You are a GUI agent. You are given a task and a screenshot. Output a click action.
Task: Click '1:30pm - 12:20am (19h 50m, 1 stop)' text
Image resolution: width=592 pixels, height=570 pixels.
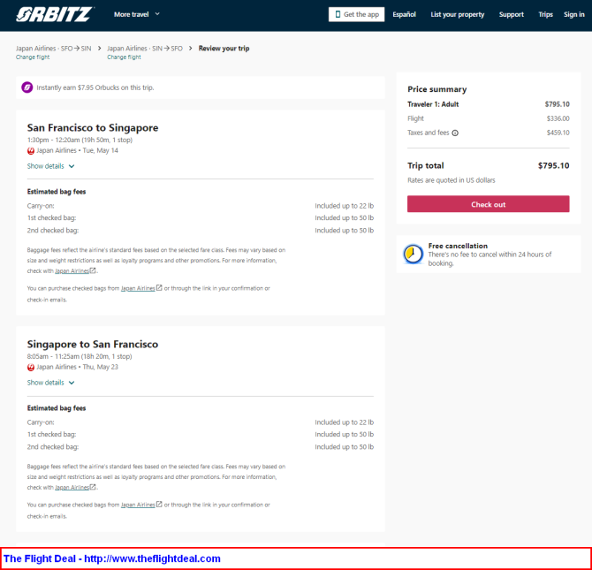point(80,141)
